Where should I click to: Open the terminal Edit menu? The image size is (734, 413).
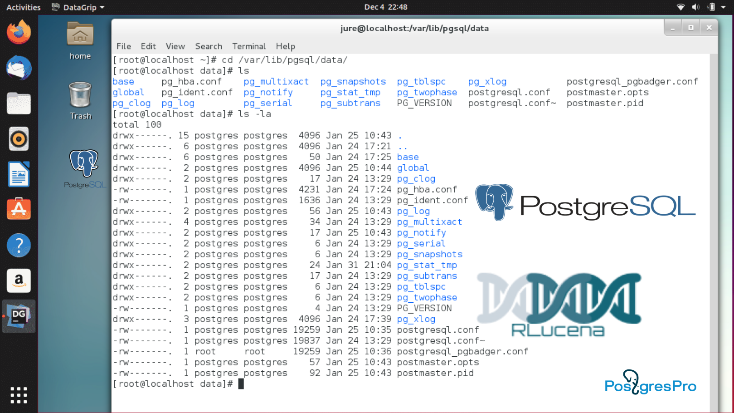coord(148,46)
